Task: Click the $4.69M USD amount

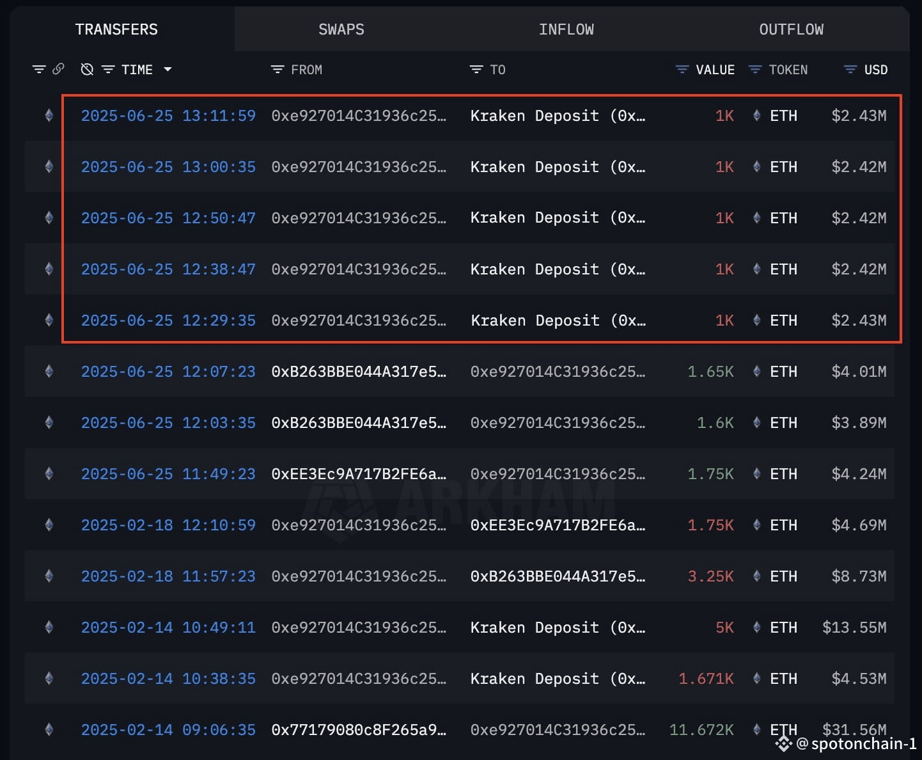Action: click(859, 525)
